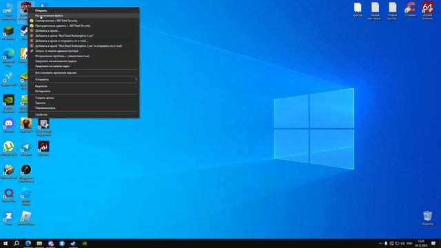Launch Edge from the taskbar
This screenshot has height=248, width=441.
pyautogui.click(x=28, y=243)
